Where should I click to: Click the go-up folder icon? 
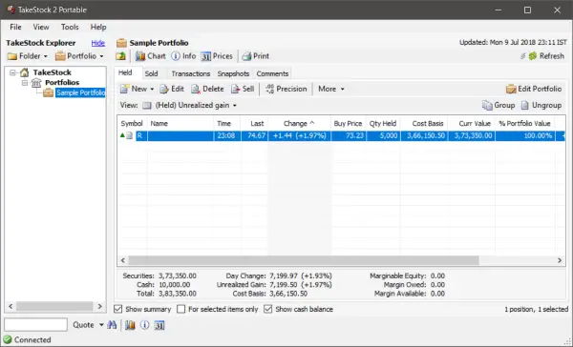[x=121, y=56]
